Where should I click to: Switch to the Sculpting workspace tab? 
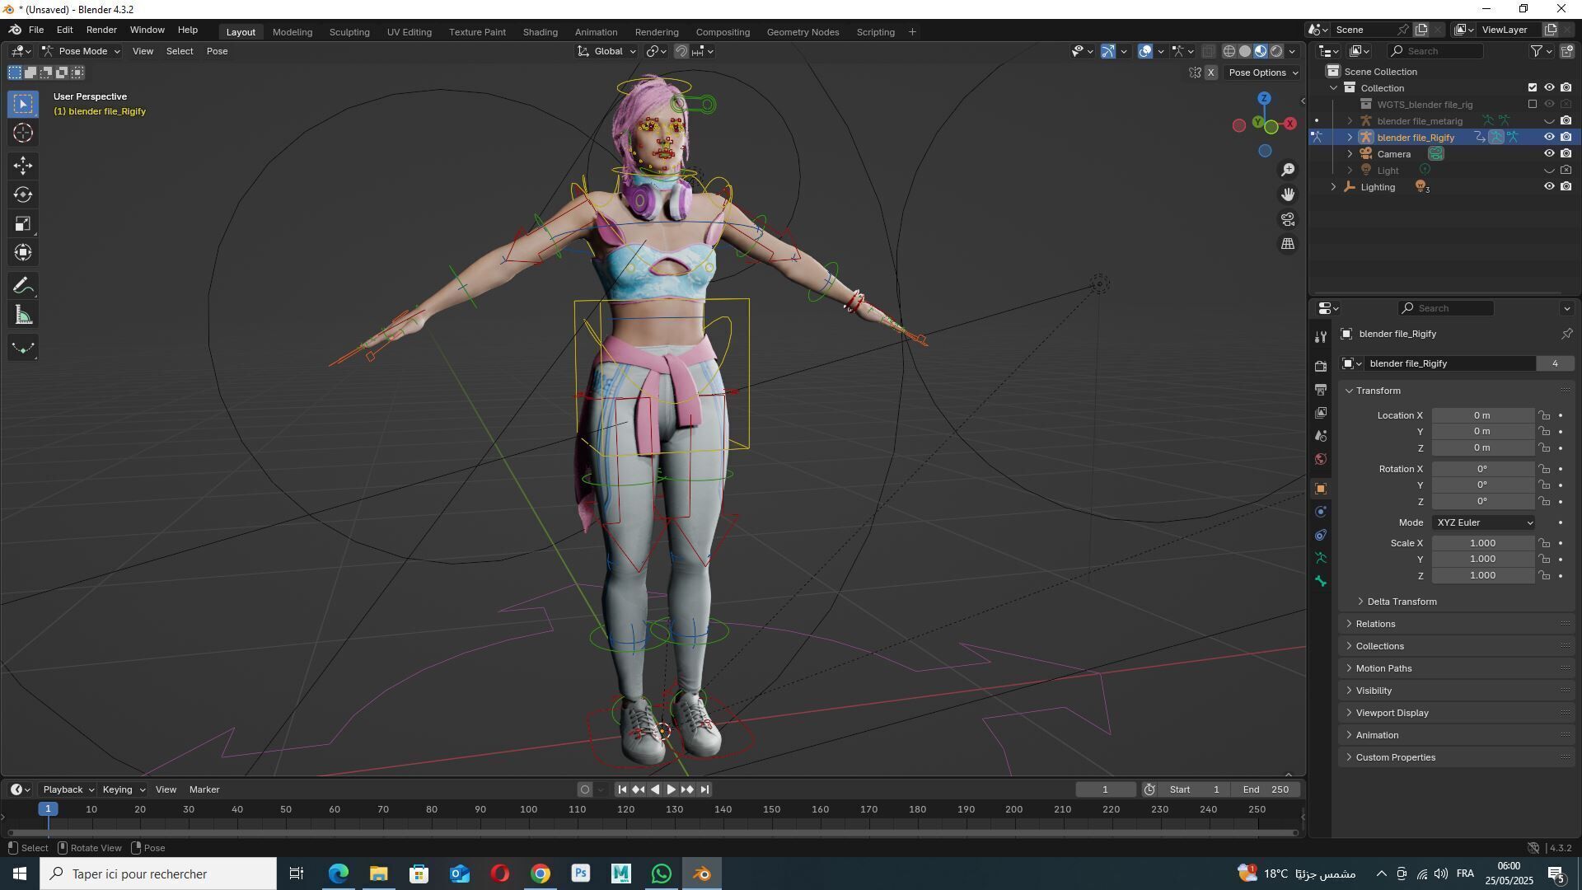pyautogui.click(x=349, y=32)
